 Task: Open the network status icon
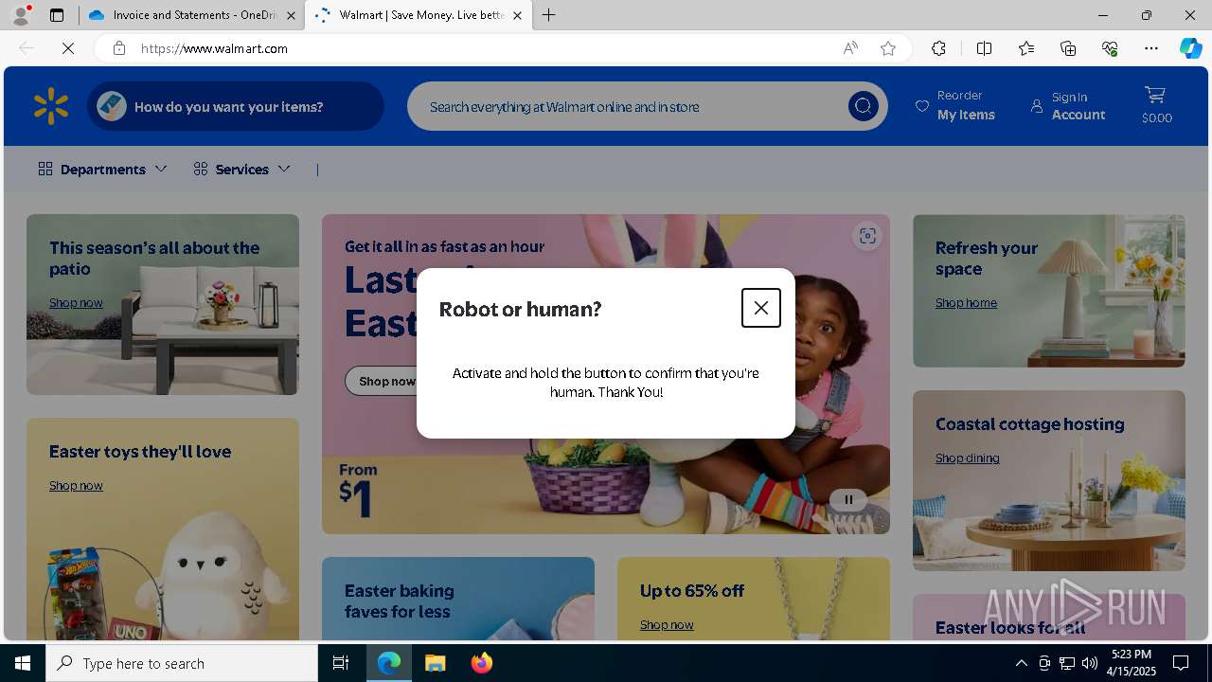(1066, 663)
